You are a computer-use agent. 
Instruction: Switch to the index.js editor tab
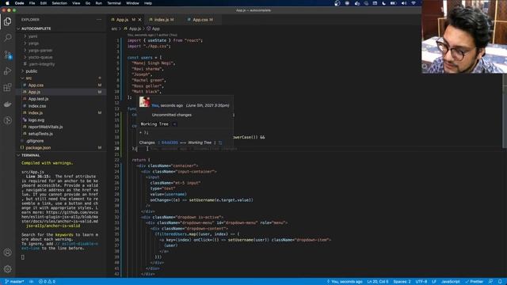[164, 20]
